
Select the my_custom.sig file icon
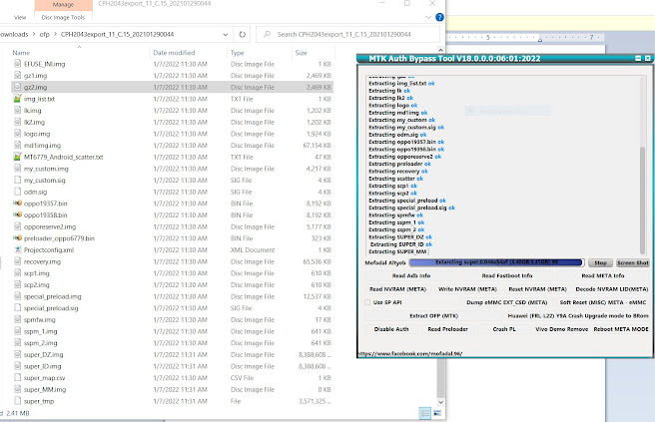click(x=17, y=181)
